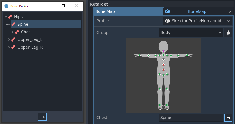Click the Chest bone name field containing Spine
Screen dimensions: 235x124
[191, 118]
